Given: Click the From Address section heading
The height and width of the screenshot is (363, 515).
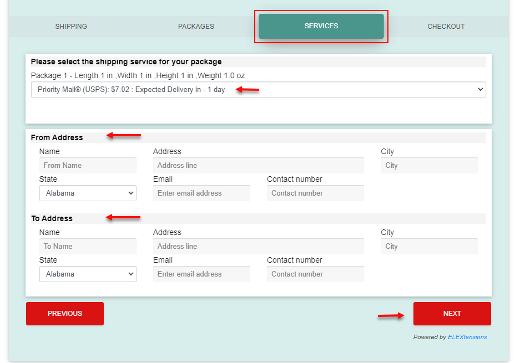Looking at the screenshot, I should [57, 137].
